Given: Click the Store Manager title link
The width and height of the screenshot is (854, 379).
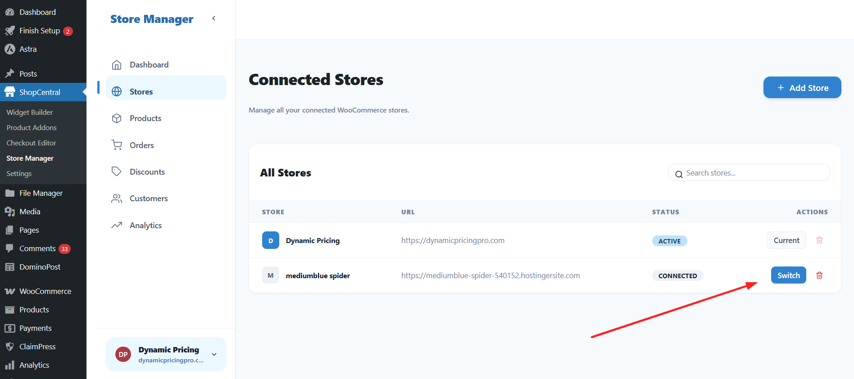Looking at the screenshot, I should [152, 19].
